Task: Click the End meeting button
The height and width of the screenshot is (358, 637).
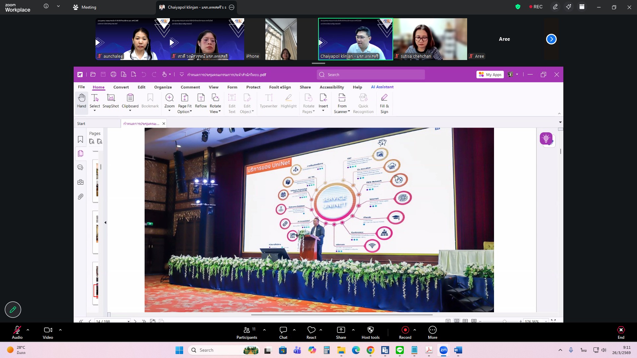Action: (x=621, y=332)
